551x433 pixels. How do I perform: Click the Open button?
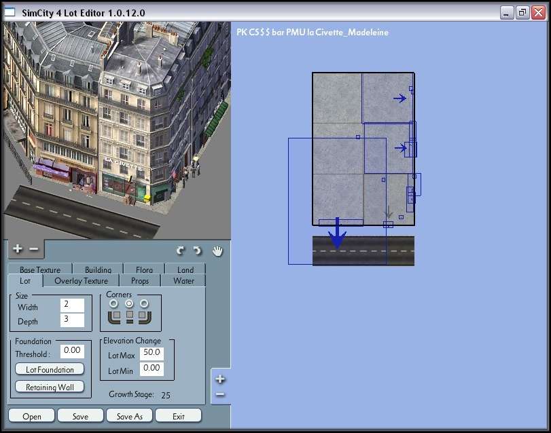point(32,416)
